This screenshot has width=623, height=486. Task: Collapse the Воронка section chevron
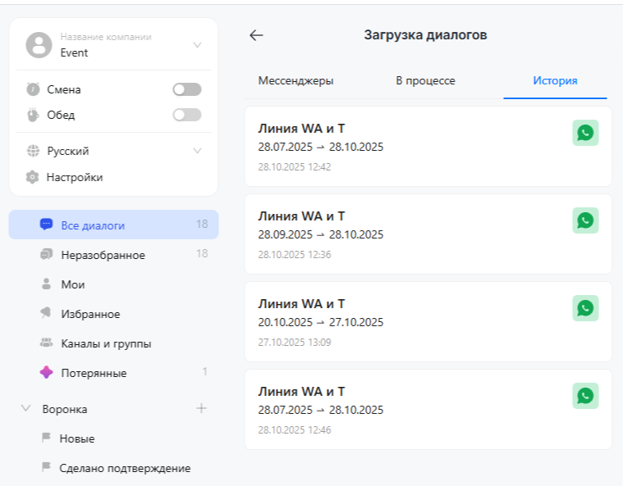(x=26, y=408)
